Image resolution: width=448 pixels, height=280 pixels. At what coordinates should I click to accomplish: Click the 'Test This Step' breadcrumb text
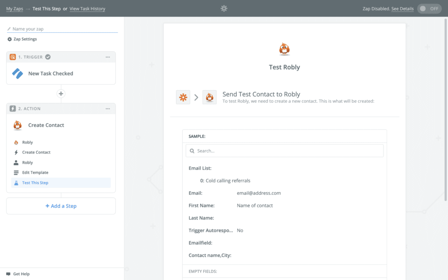coord(46,9)
